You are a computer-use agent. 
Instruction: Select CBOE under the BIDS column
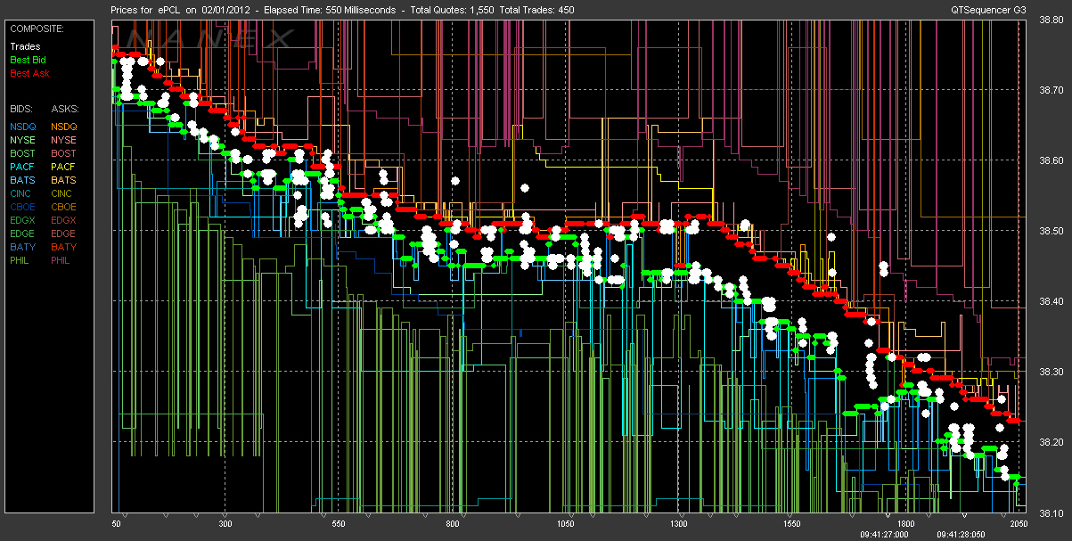point(22,207)
